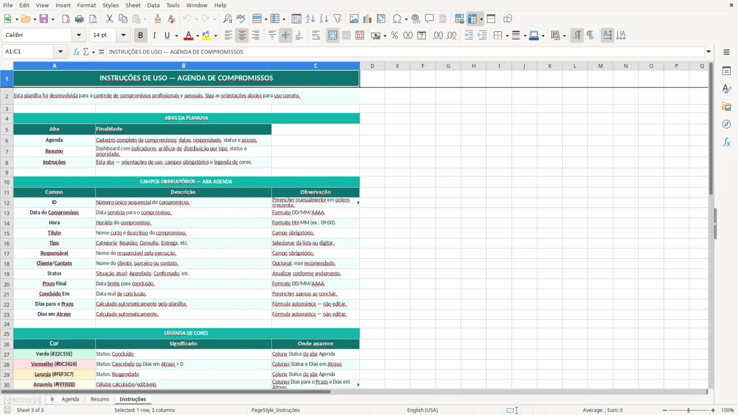The image size is (738, 415).
Task: Toggle the AutoFilter
Action: [337, 19]
